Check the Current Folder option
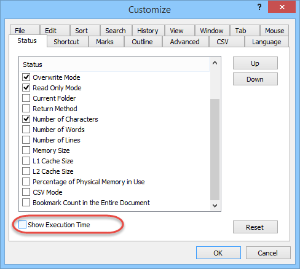The height and width of the screenshot is (269, 300). [26, 98]
